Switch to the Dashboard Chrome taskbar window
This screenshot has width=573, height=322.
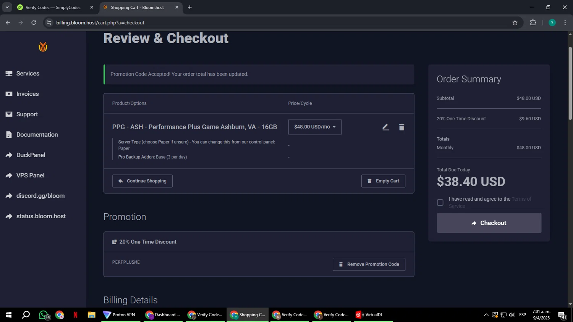coord(163,315)
